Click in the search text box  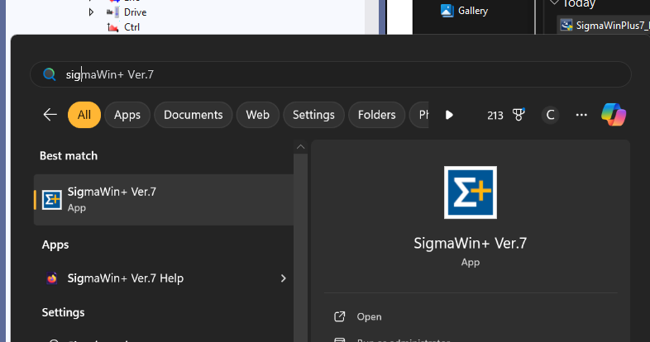[331, 74]
